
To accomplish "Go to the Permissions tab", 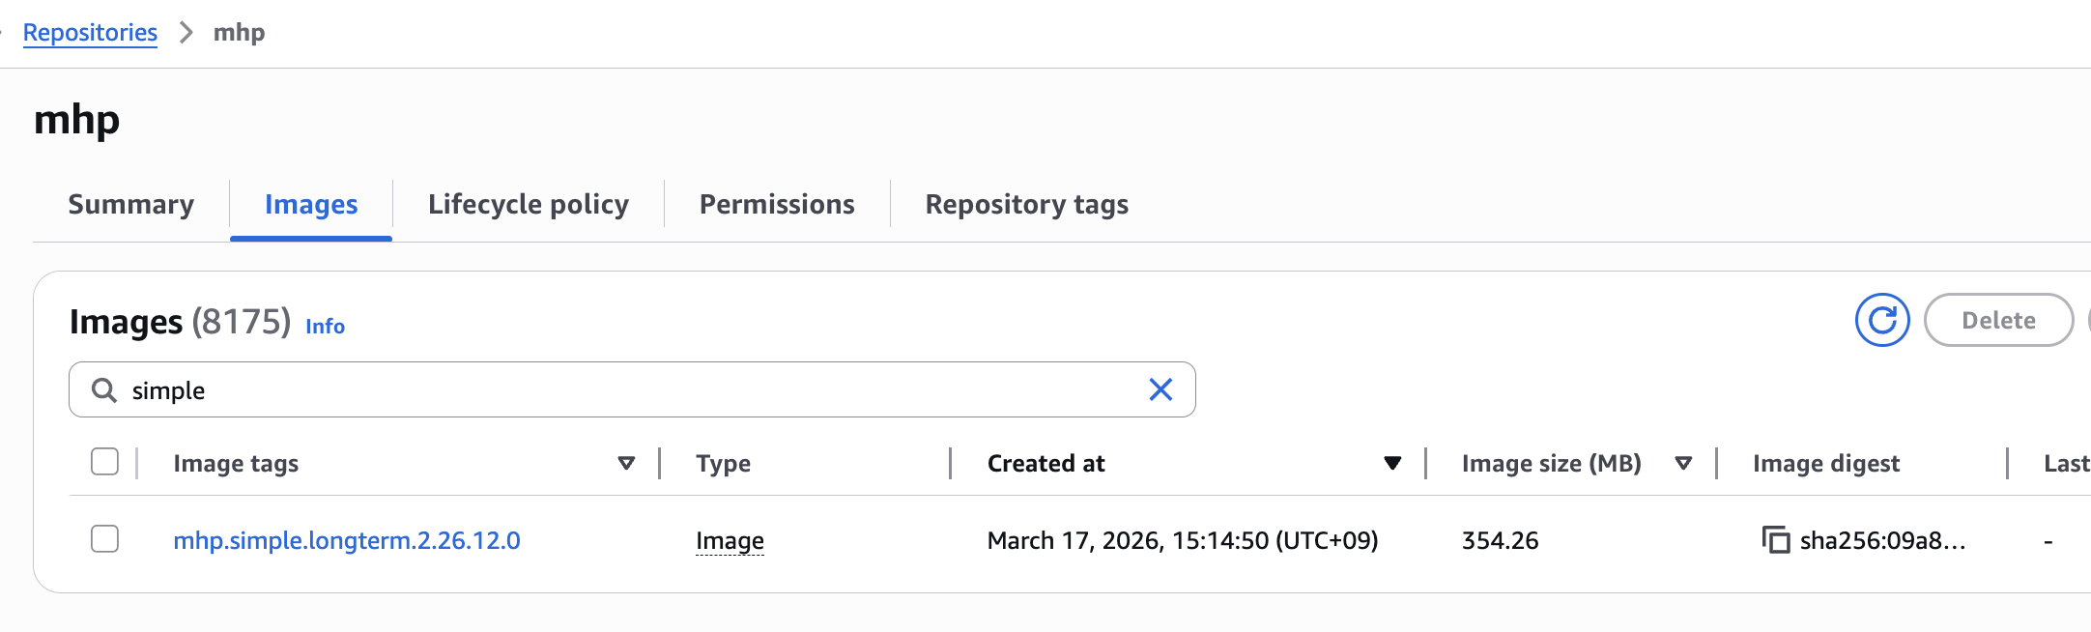I will [x=777, y=205].
